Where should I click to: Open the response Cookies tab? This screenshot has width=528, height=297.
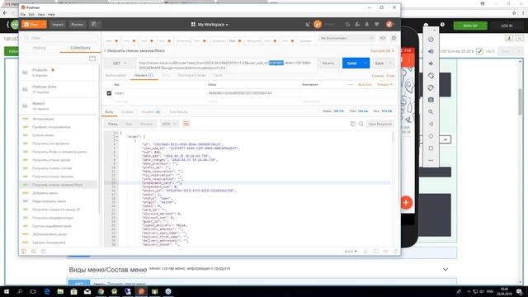pyautogui.click(x=127, y=112)
